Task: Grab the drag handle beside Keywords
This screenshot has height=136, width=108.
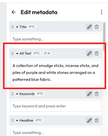Action: pos(12,94)
